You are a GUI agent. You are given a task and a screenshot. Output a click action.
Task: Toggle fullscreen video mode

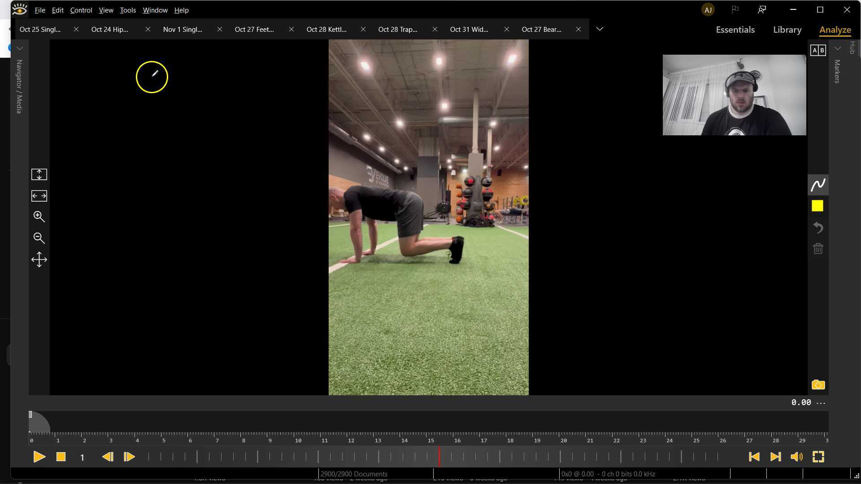coord(818,457)
